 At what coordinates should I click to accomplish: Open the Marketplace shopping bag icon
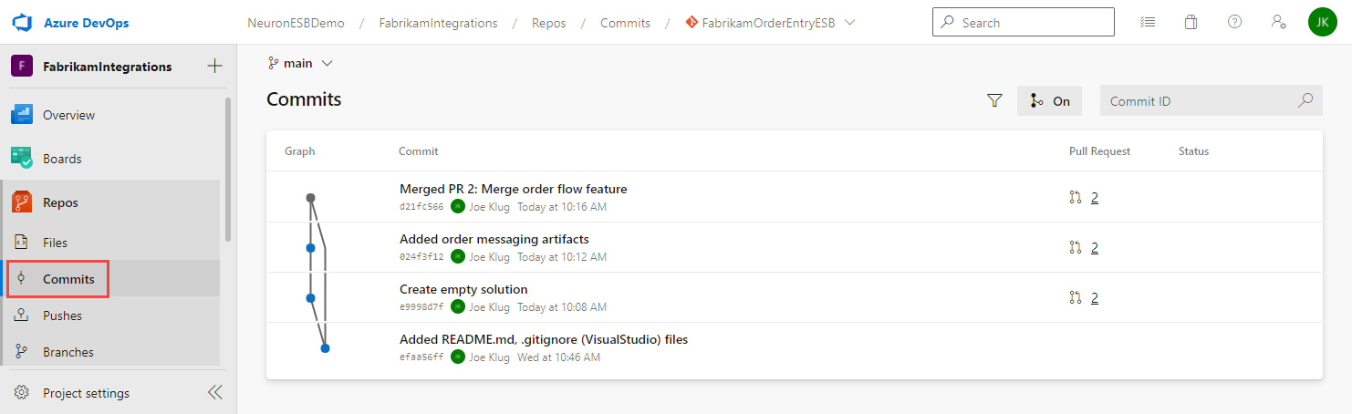[1191, 23]
